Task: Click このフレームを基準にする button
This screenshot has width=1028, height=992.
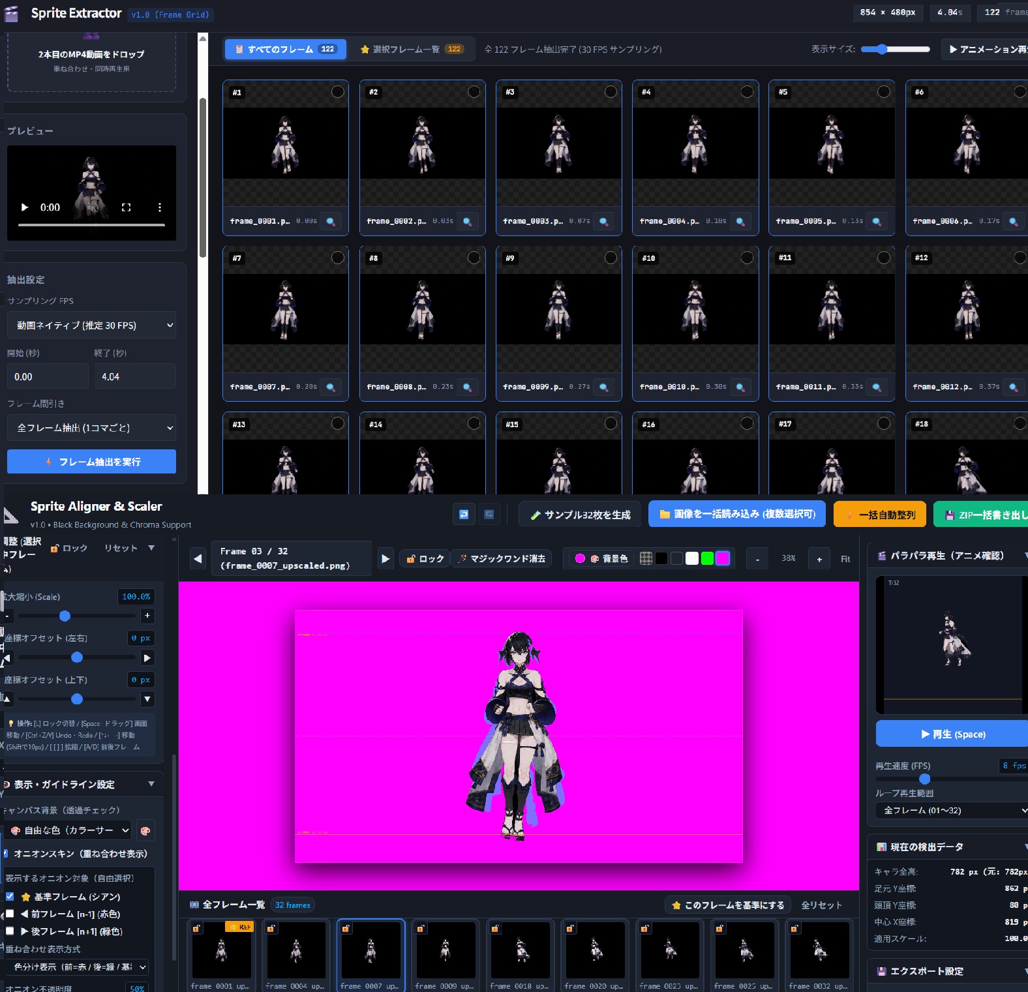Action: click(x=728, y=905)
